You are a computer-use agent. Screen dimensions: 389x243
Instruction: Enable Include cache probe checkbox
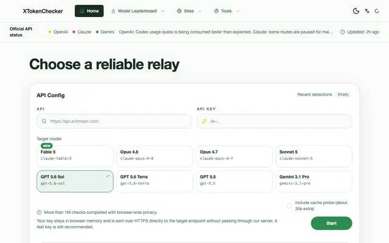click(289, 205)
